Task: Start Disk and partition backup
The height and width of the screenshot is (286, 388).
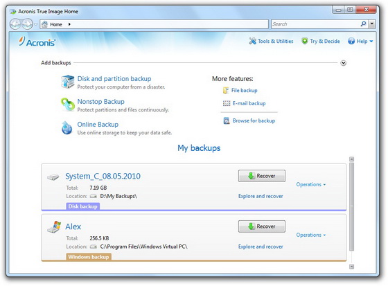Action: point(114,79)
